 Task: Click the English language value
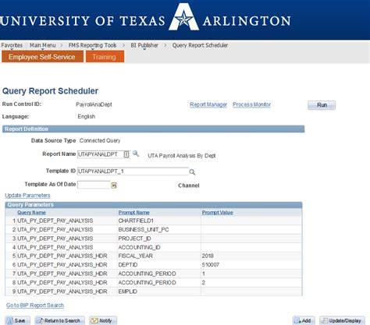click(x=87, y=116)
